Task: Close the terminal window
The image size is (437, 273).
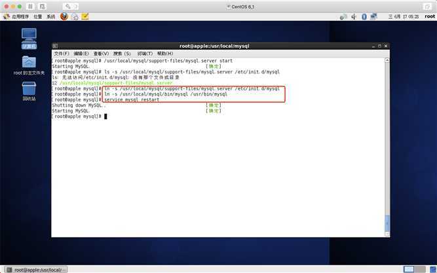Action: [386, 46]
